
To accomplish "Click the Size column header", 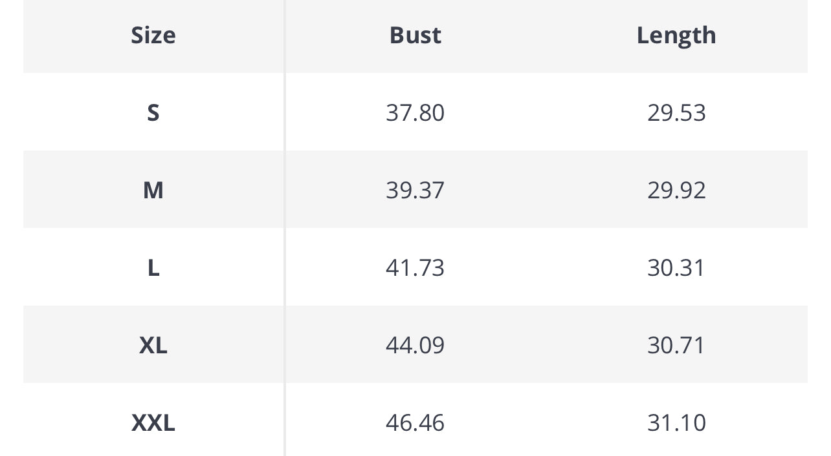I will pyautogui.click(x=153, y=35).
